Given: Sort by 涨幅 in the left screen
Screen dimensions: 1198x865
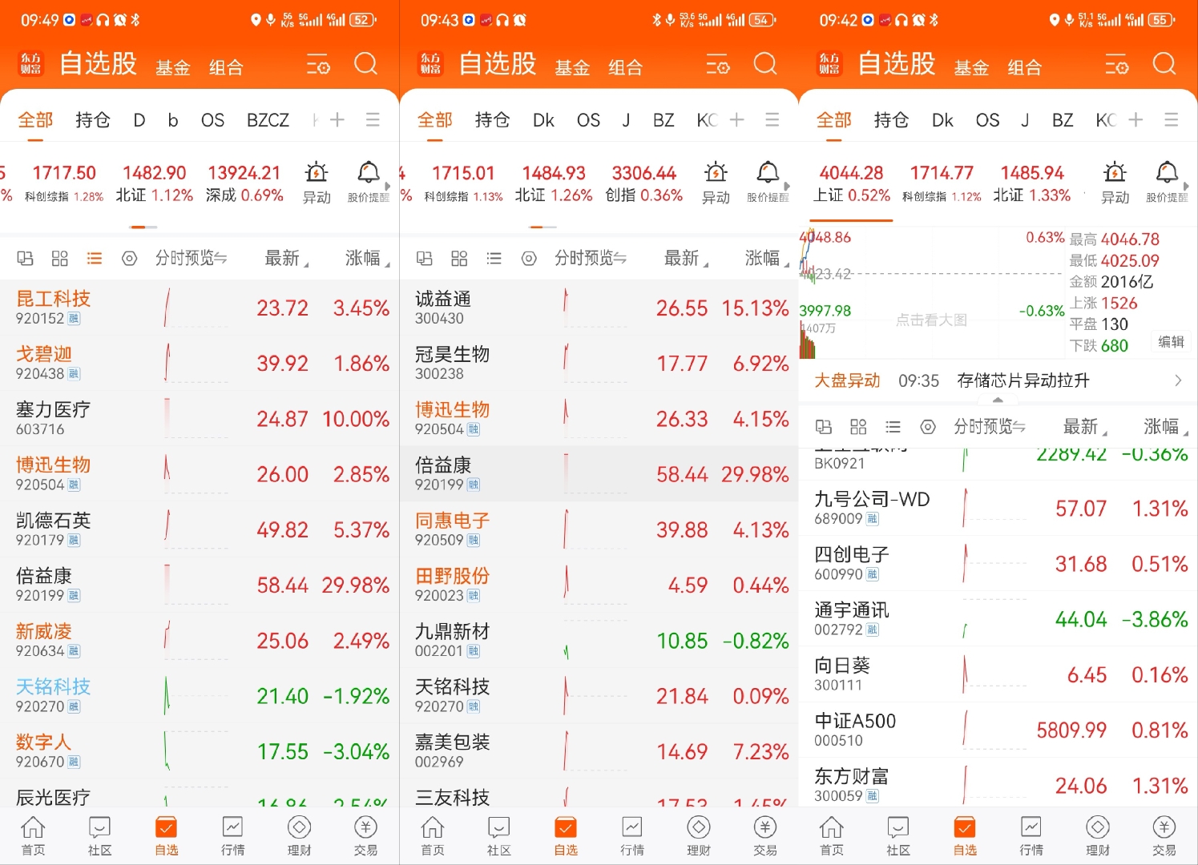Looking at the screenshot, I should click(x=367, y=258).
